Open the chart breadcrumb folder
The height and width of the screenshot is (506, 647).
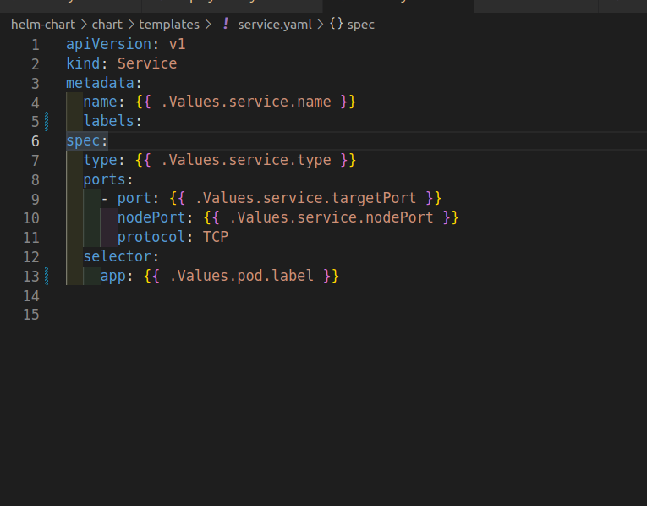click(x=107, y=25)
